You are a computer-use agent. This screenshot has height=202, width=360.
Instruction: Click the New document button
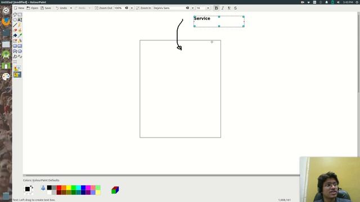[19, 8]
